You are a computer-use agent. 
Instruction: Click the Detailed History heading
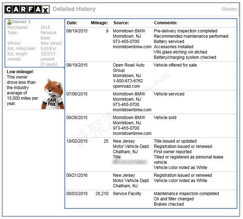point(74,9)
